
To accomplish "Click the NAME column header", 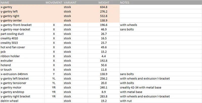I will 5,3.
